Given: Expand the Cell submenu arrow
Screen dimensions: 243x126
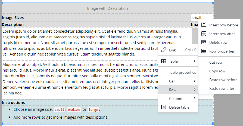Looking at the screenshot, I should (x=195, y=81).
